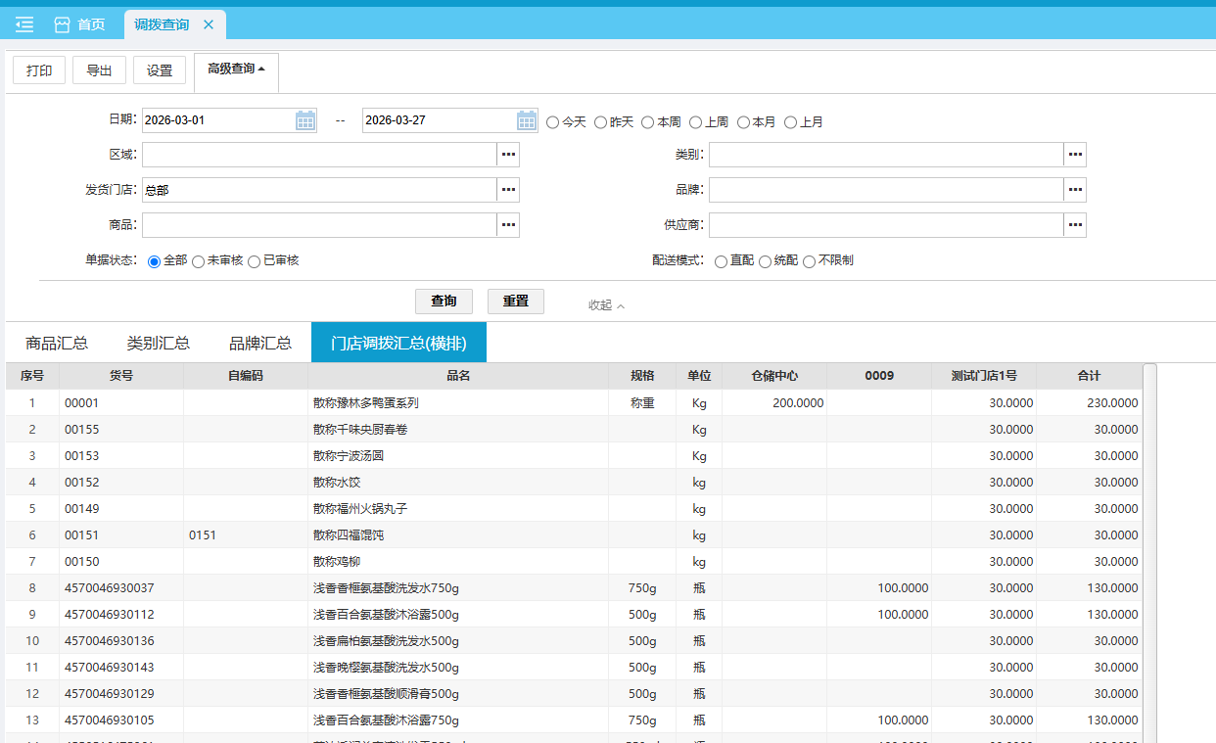Open the 供应商 selection ellipsis button
The height and width of the screenshot is (743, 1216).
1075,225
